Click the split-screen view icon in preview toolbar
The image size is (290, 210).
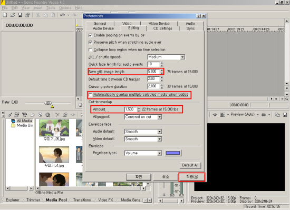point(223,115)
